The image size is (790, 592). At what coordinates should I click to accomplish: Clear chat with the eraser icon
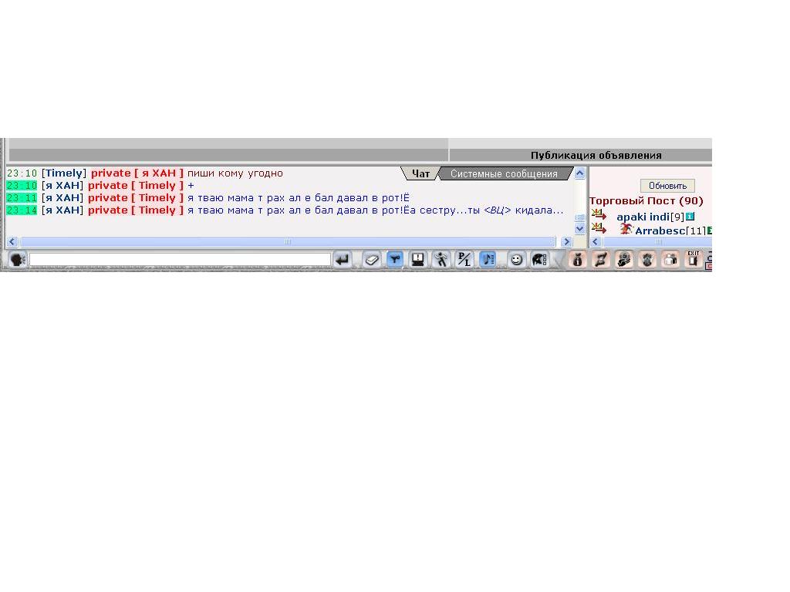click(372, 260)
